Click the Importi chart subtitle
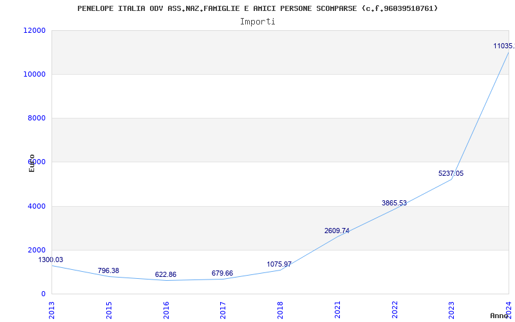The image size is (515, 322). coord(257,22)
